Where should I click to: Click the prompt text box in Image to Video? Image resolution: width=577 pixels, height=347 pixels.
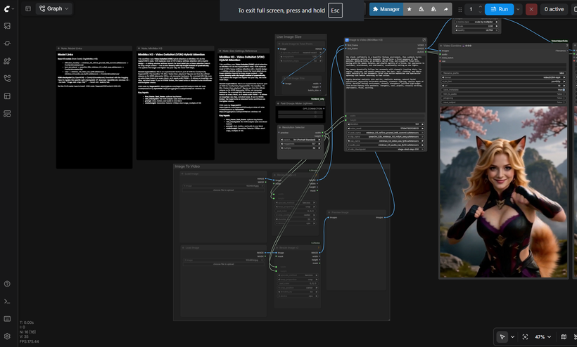(x=385, y=84)
